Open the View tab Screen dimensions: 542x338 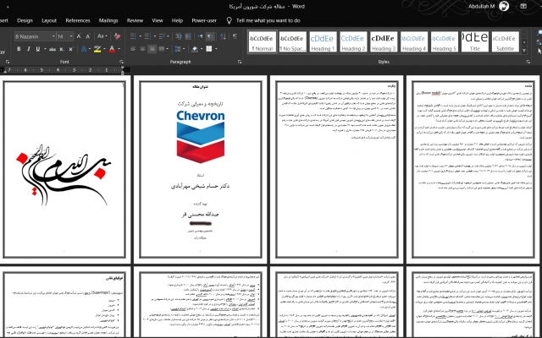point(158,20)
